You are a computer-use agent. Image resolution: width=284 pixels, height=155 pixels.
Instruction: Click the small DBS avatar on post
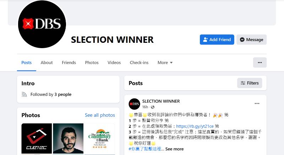pyautogui.click(x=135, y=104)
